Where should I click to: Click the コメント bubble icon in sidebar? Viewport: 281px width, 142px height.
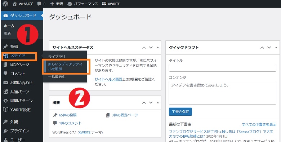[x=5, y=74]
